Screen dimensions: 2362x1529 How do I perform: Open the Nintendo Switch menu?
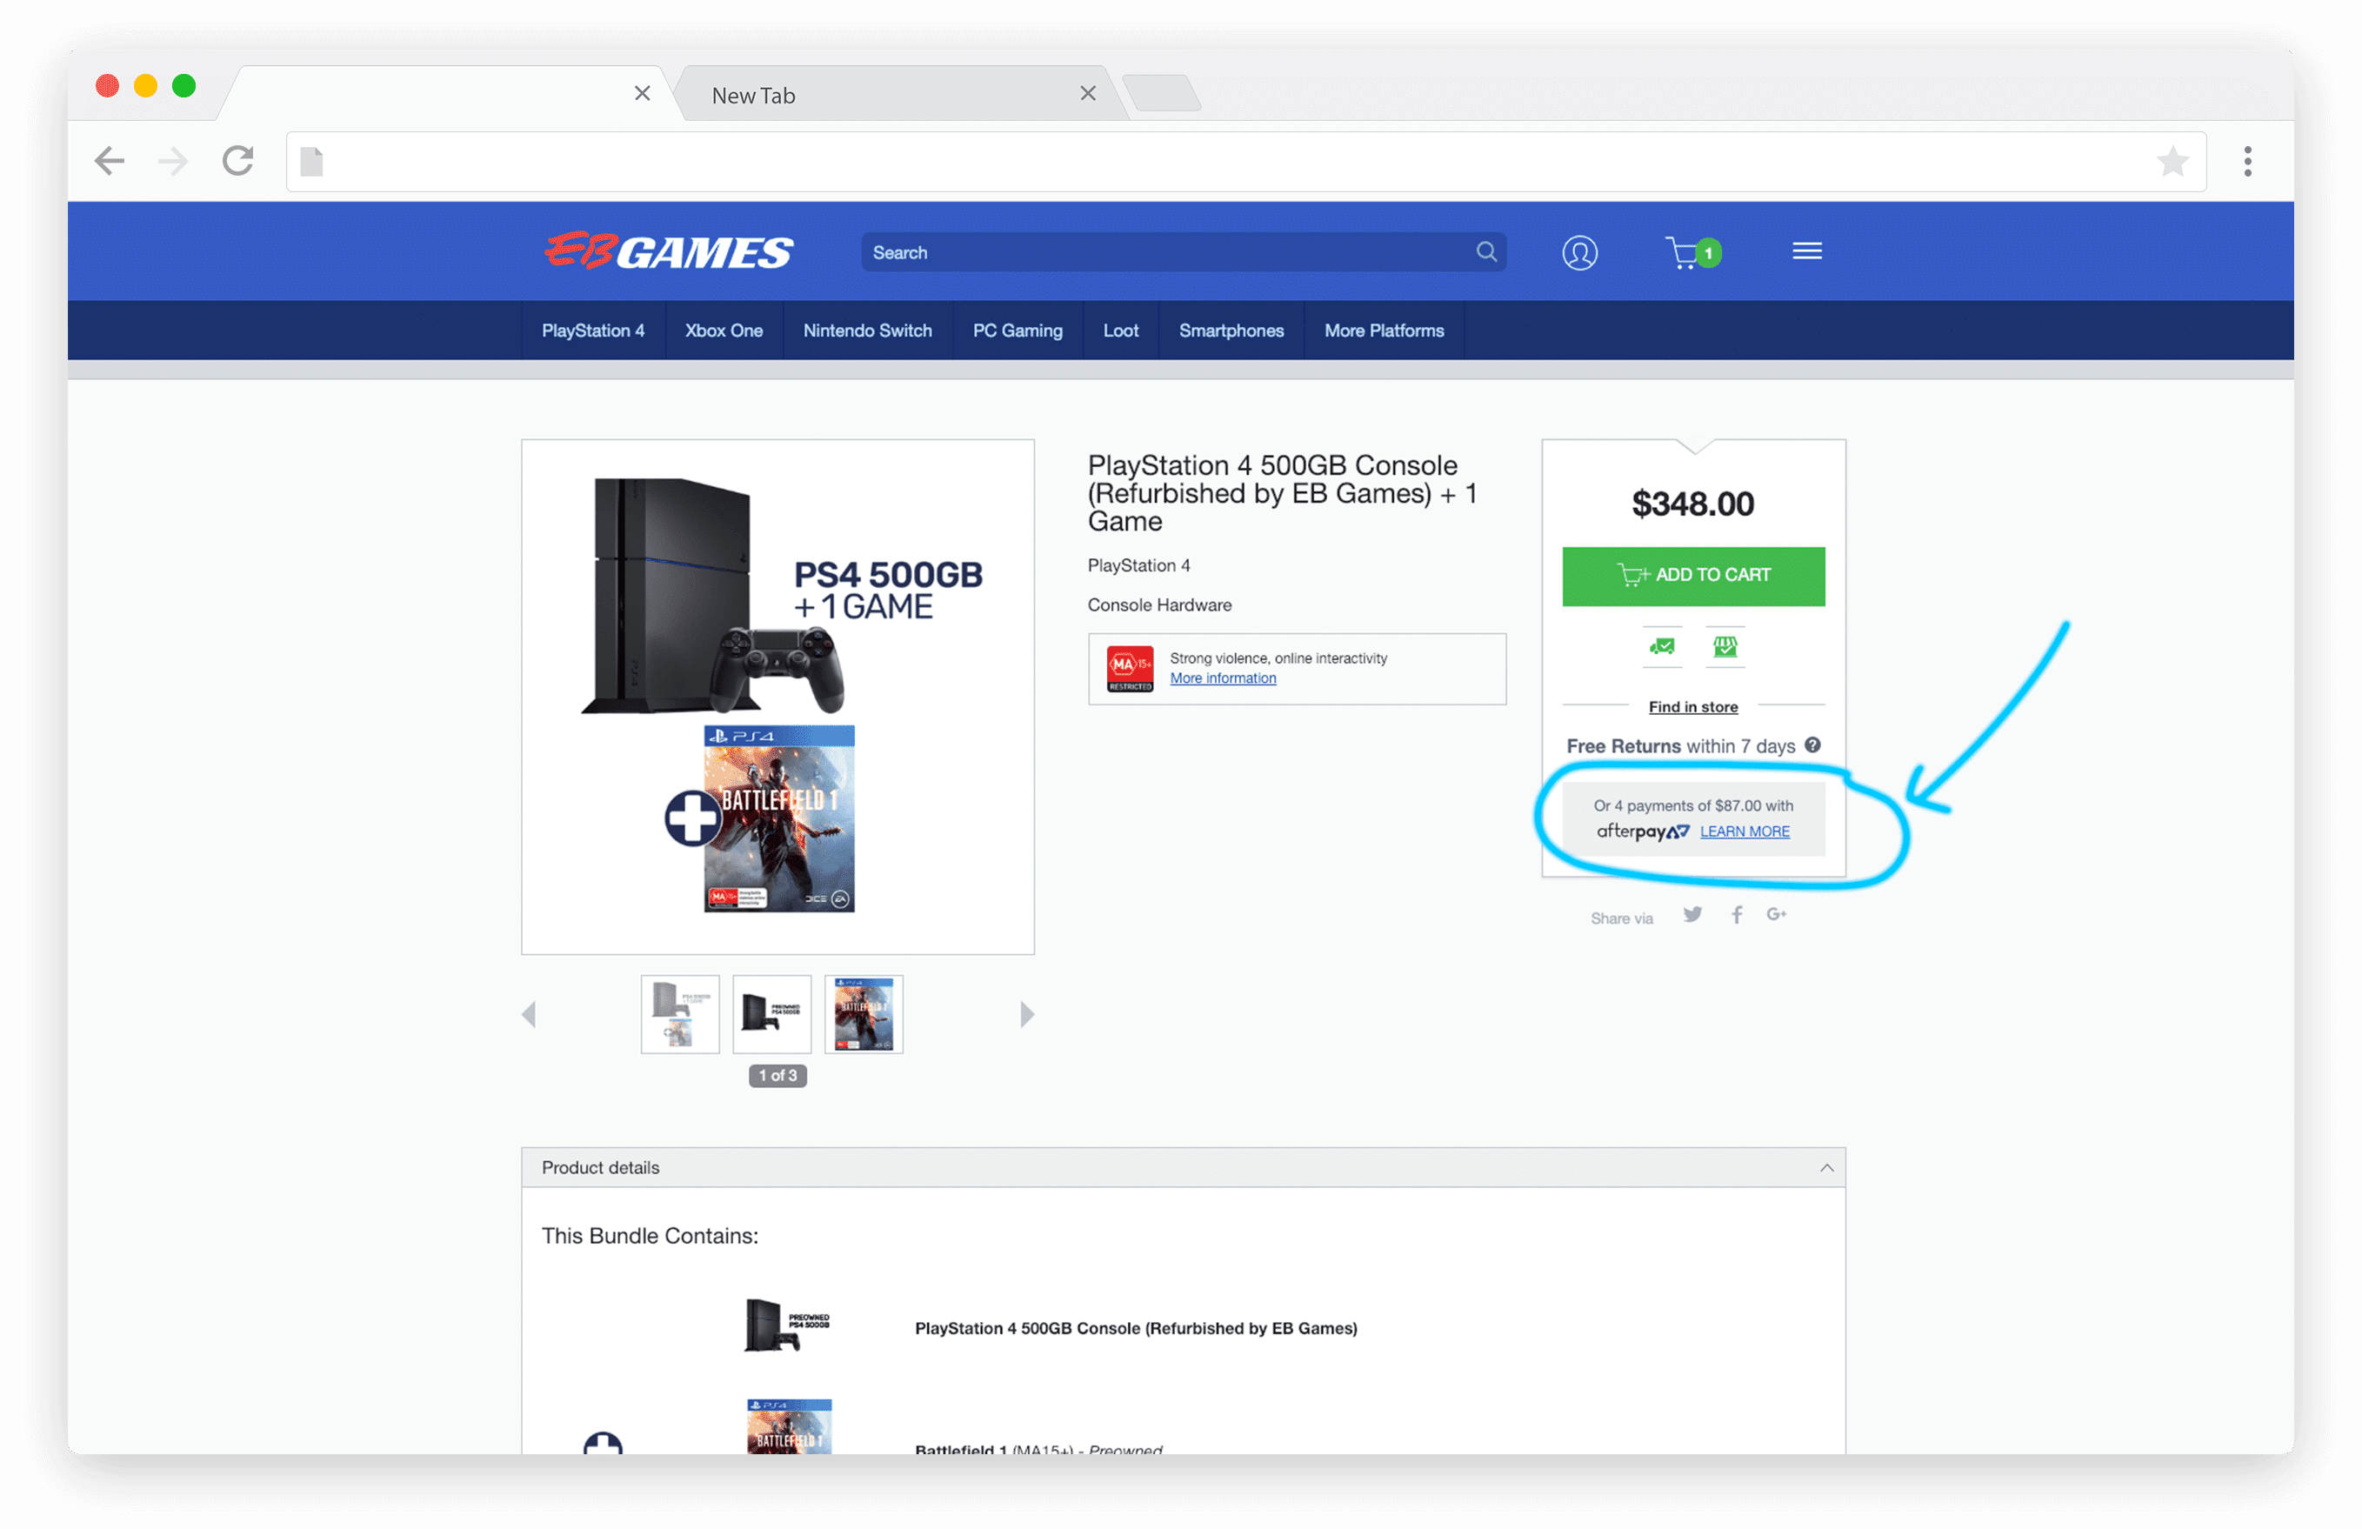(x=867, y=331)
